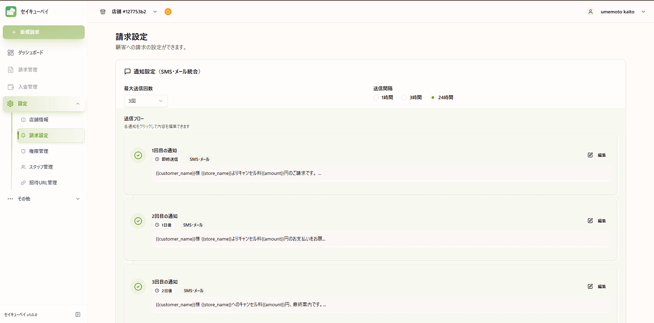Image resolution: width=654 pixels, height=323 pixels.
Task: Click the user profile avatar icon
Action: [591, 12]
